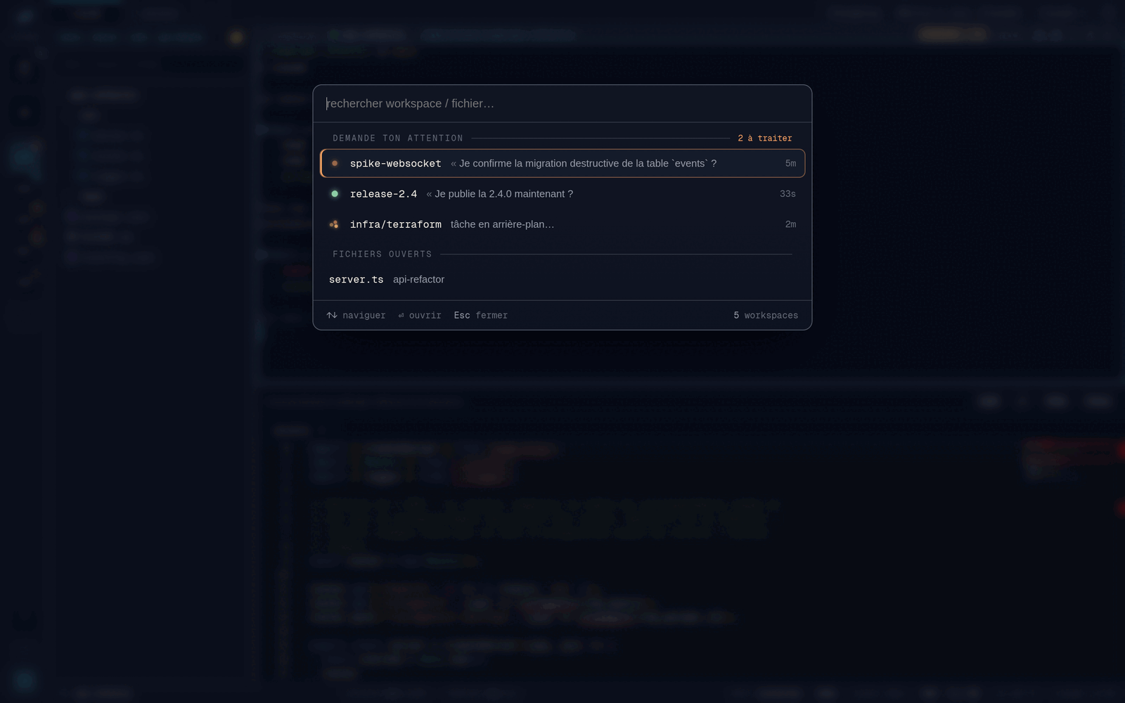Open the infra/terraform workspace row
The height and width of the screenshot is (703, 1125).
tap(562, 224)
